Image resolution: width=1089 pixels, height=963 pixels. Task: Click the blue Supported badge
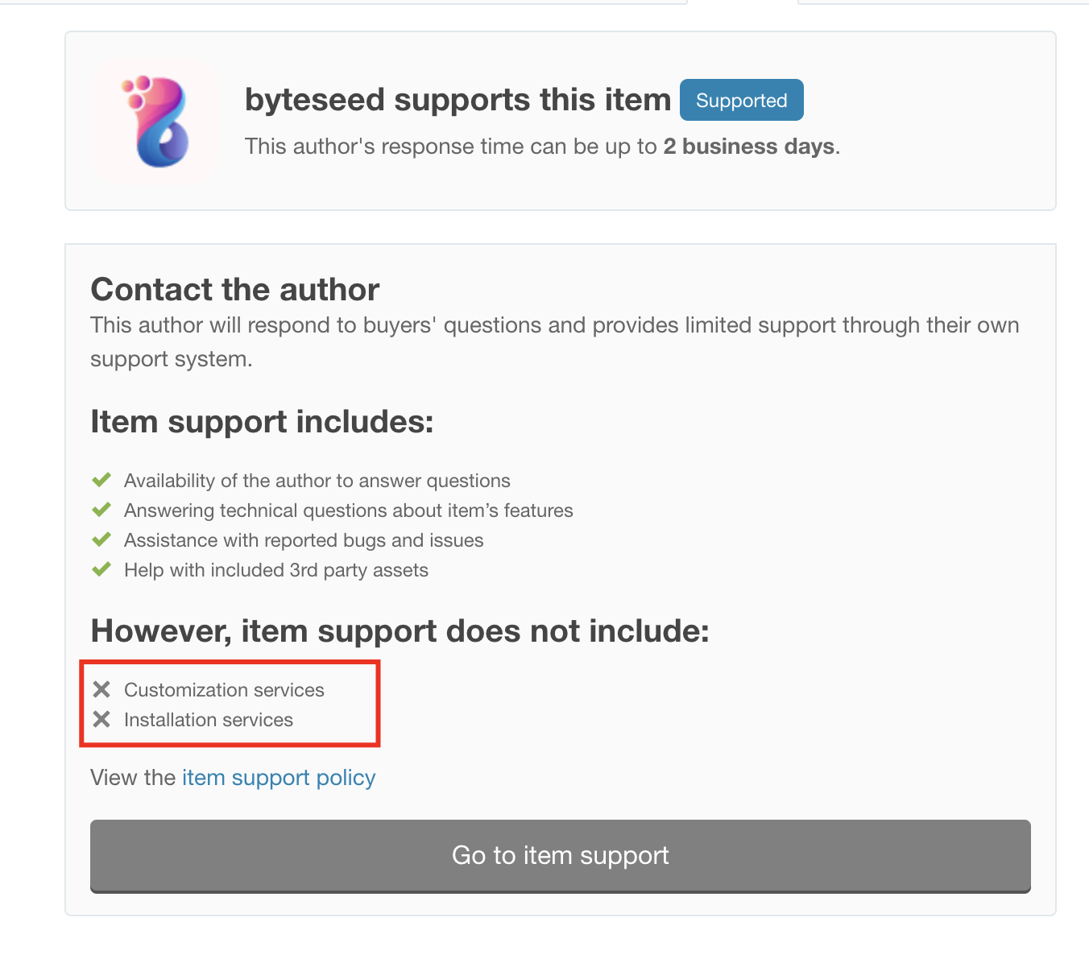tap(741, 101)
